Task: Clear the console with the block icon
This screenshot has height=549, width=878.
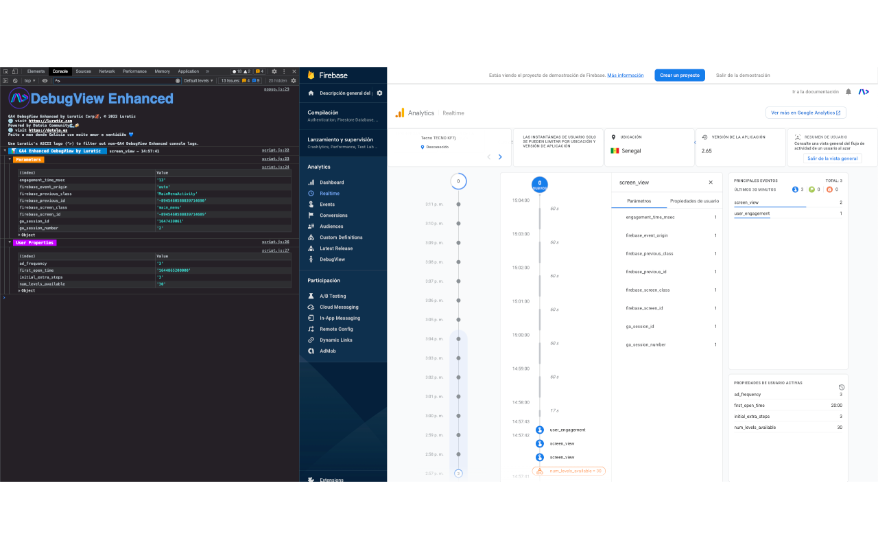Action: 14,80
